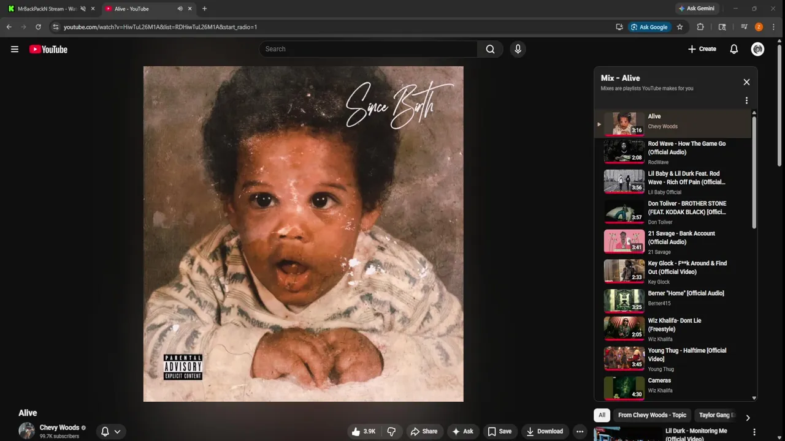This screenshot has height=441, width=785.
Task: Click the Ask button under the video
Action: [x=462, y=431]
